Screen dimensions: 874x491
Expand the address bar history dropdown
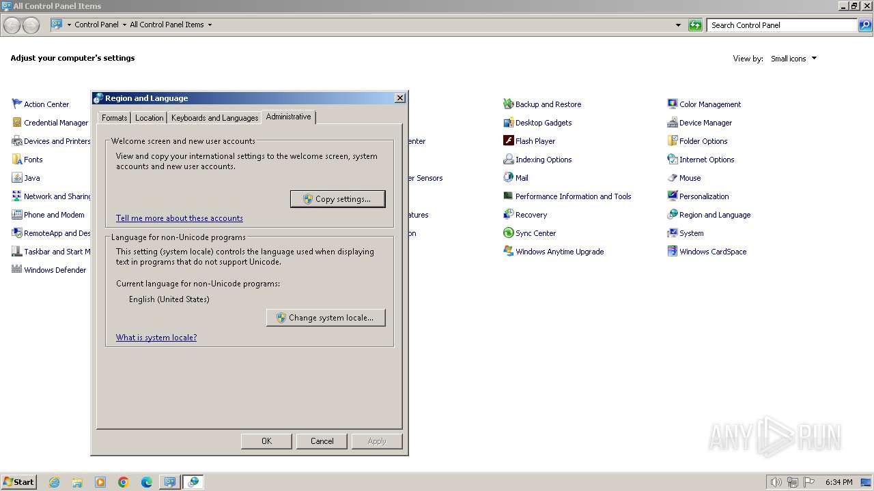point(678,25)
